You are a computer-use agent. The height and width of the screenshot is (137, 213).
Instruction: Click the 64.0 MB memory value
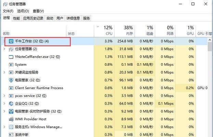[x=126, y=103]
